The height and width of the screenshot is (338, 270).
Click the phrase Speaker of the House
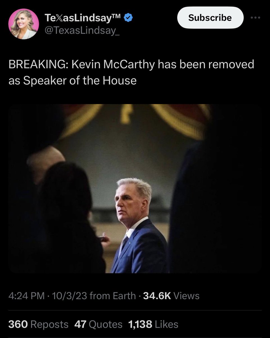click(80, 81)
